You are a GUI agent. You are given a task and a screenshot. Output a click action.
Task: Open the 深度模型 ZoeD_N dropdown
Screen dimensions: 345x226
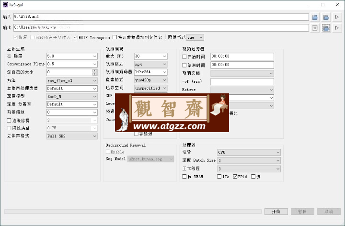click(x=72, y=97)
